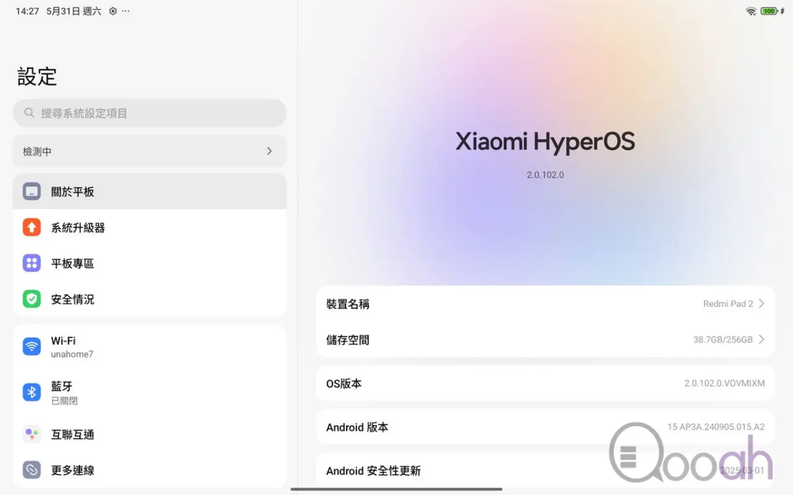The width and height of the screenshot is (793, 495).
Task: Tap the unahome7 network name
Action: pyautogui.click(x=72, y=355)
